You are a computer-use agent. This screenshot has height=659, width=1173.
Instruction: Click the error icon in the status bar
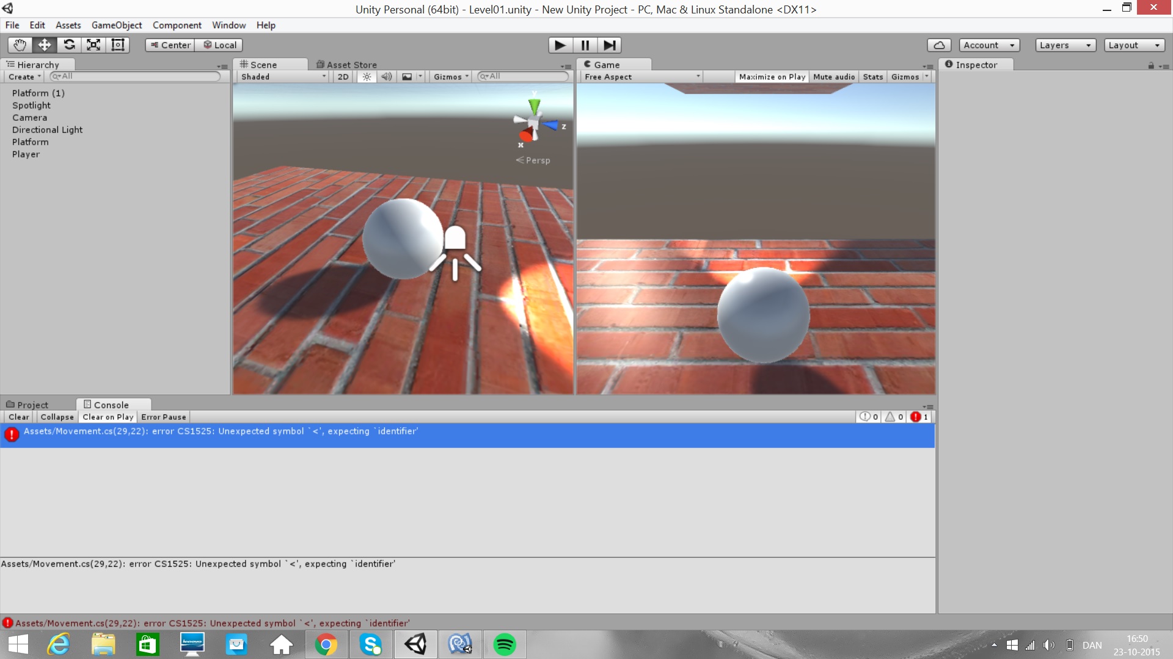pos(7,623)
